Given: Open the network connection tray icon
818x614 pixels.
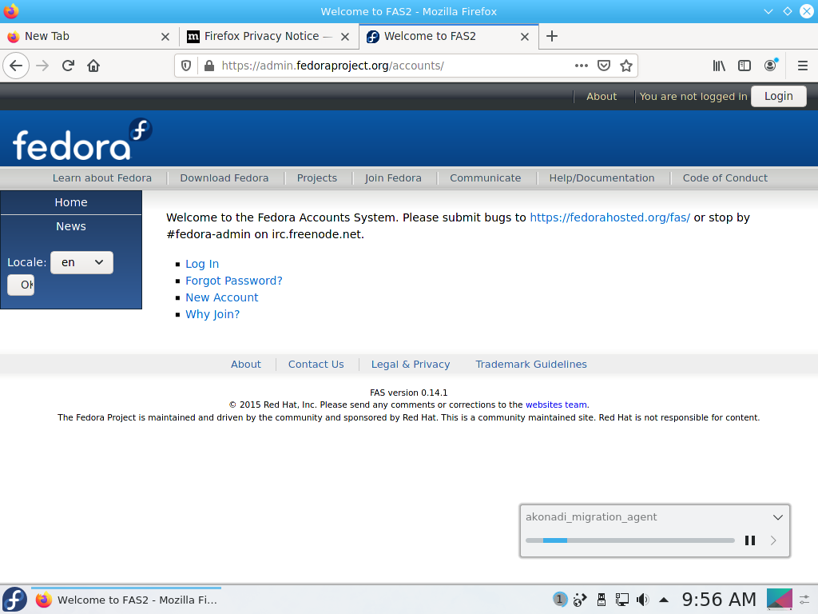Looking at the screenshot, I should 621,600.
